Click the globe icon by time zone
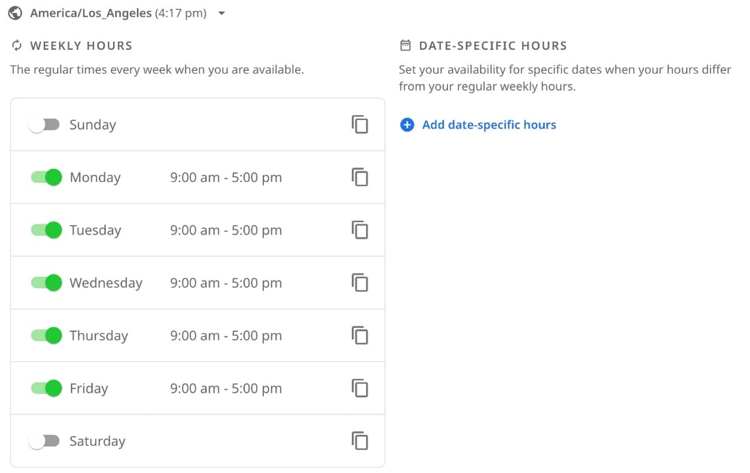Screen dimensions: 750x473 pos(15,13)
